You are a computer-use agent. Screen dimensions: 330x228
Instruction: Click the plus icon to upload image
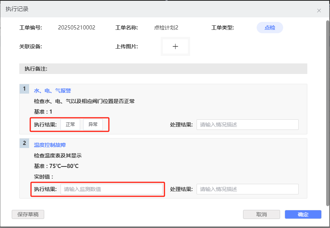(x=175, y=46)
